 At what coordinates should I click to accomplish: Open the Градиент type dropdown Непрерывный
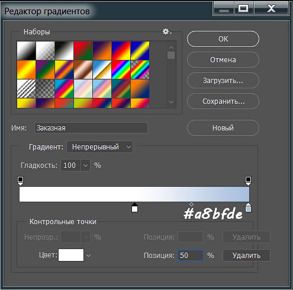click(100, 147)
